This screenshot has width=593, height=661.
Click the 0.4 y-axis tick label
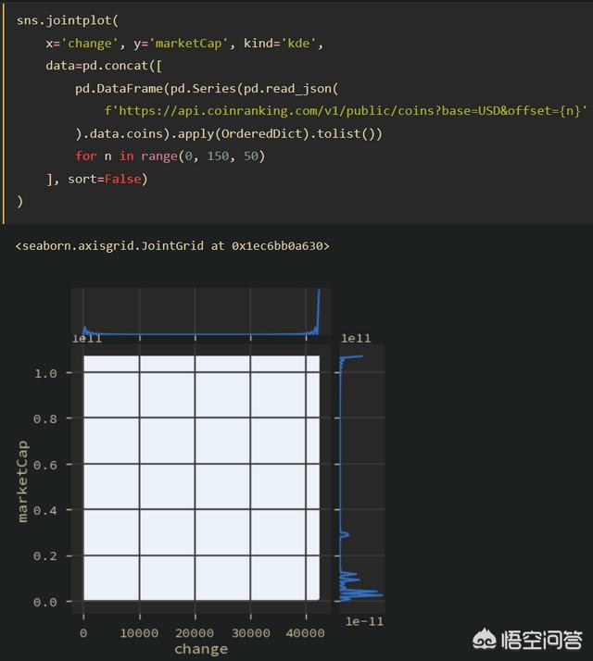tap(45, 510)
